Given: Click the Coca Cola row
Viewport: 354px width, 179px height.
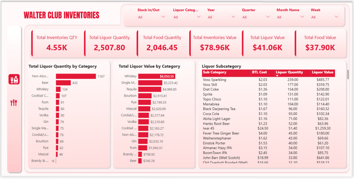Looking at the screenshot, I should [x=268, y=114].
